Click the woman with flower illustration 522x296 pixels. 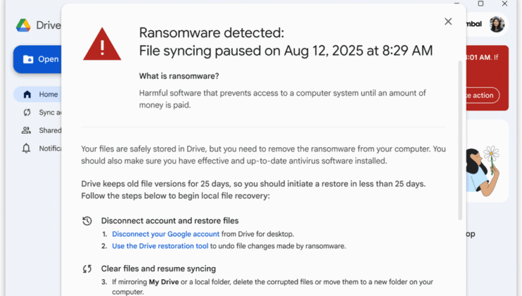(x=484, y=169)
